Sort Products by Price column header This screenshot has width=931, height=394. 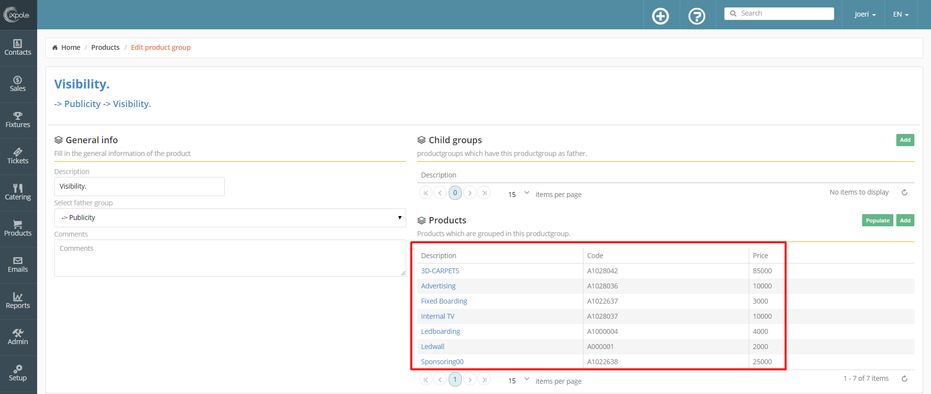pyautogui.click(x=760, y=256)
